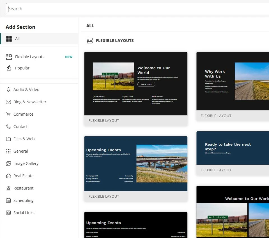Click the Audio & Video microphone icon
This screenshot has width=269, height=238.
tap(8, 90)
